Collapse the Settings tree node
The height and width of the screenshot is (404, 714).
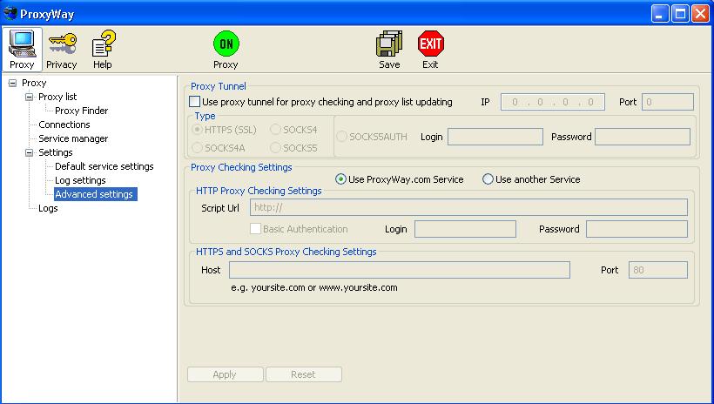tap(29, 152)
